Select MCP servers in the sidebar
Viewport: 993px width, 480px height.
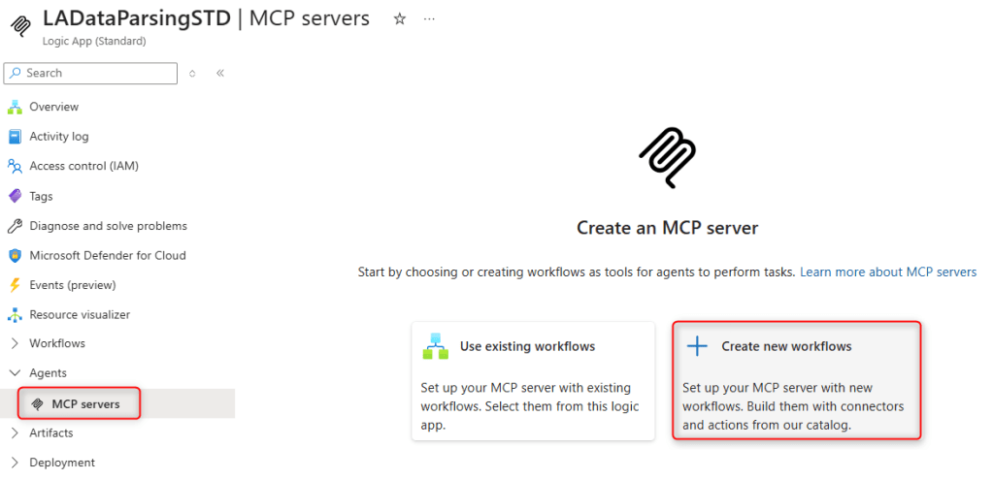point(85,403)
